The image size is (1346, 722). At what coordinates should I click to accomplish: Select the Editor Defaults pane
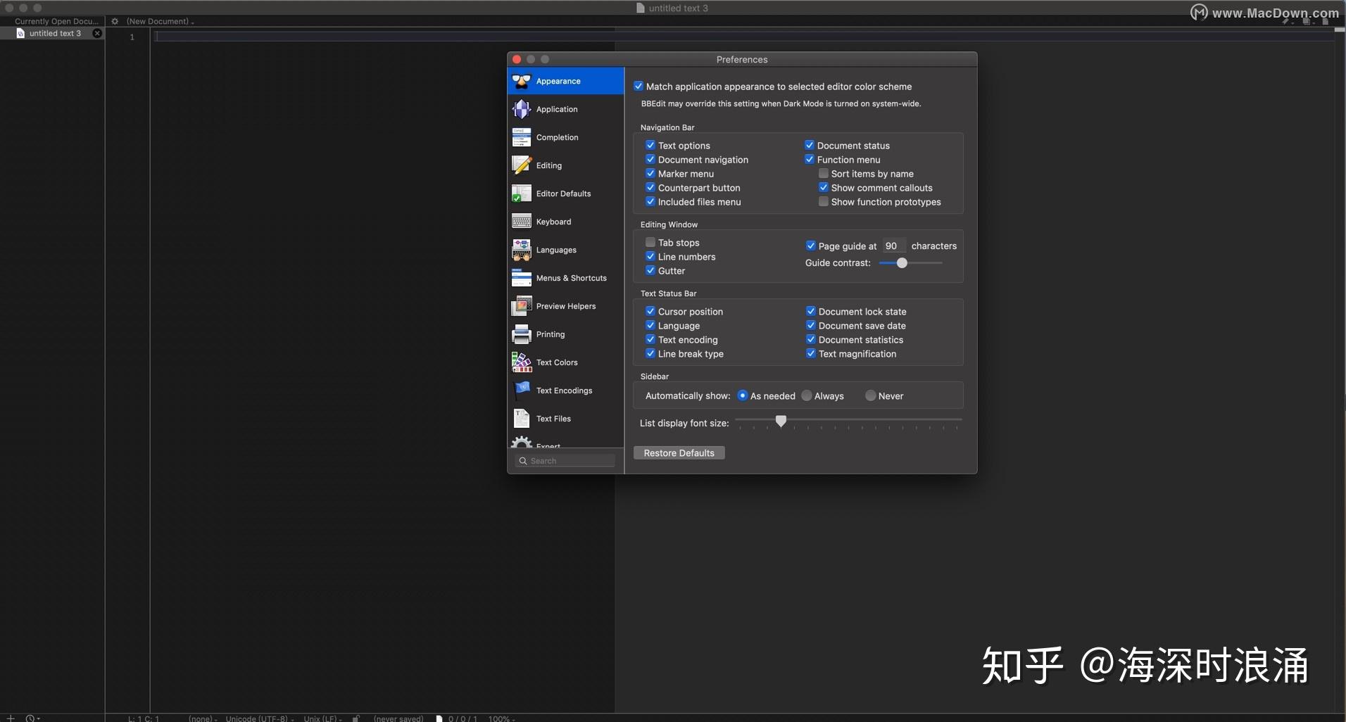tap(562, 193)
